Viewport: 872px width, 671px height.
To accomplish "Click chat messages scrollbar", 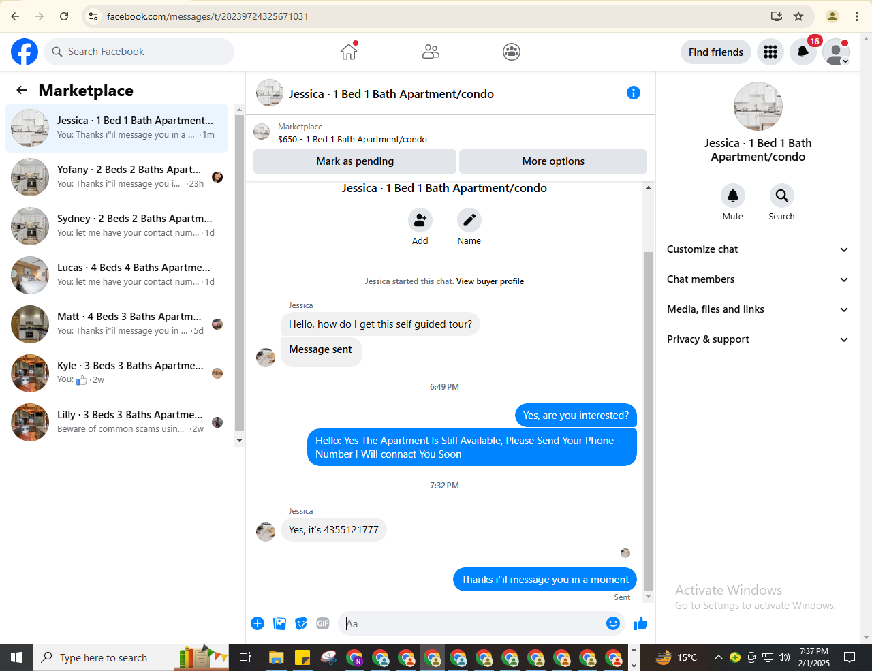I will [648, 421].
